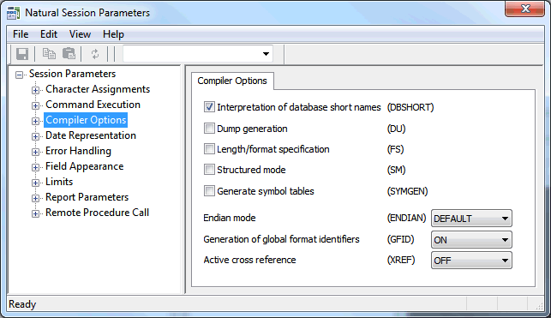Screen dimensions: 551x318
Task: Open the Help menu
Action: point(113,34)
